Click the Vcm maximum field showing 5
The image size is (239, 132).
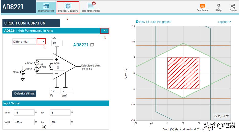tap(60, 113)
